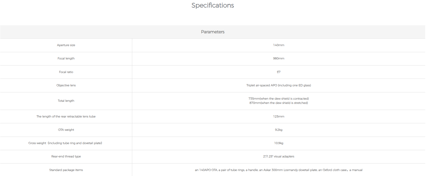Select the Total length label
426x176 pixels.
point(66,101)
